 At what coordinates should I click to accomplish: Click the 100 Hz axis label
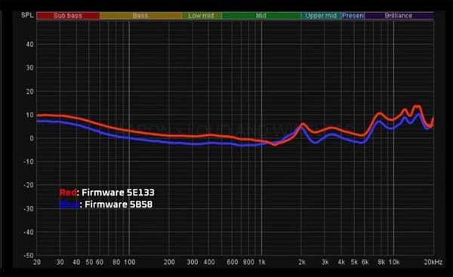click(x=129, y=262)
